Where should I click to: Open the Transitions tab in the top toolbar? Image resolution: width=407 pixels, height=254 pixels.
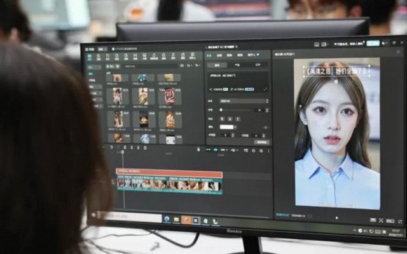tap(135, 57)
